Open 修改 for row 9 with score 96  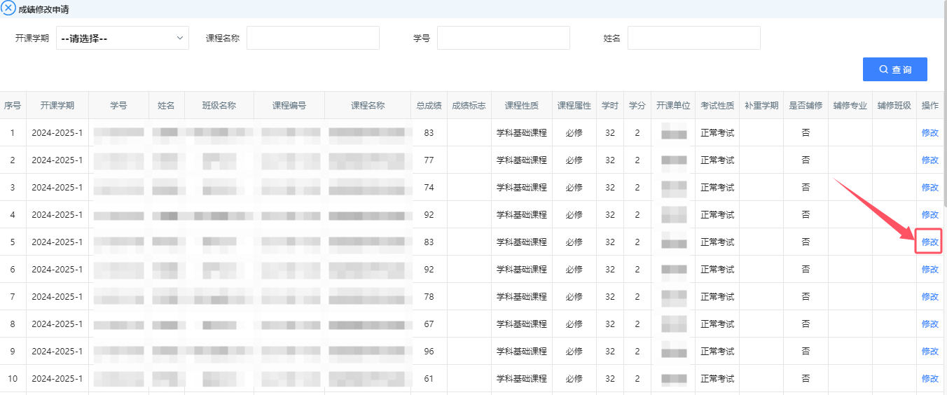coord(929,352)
